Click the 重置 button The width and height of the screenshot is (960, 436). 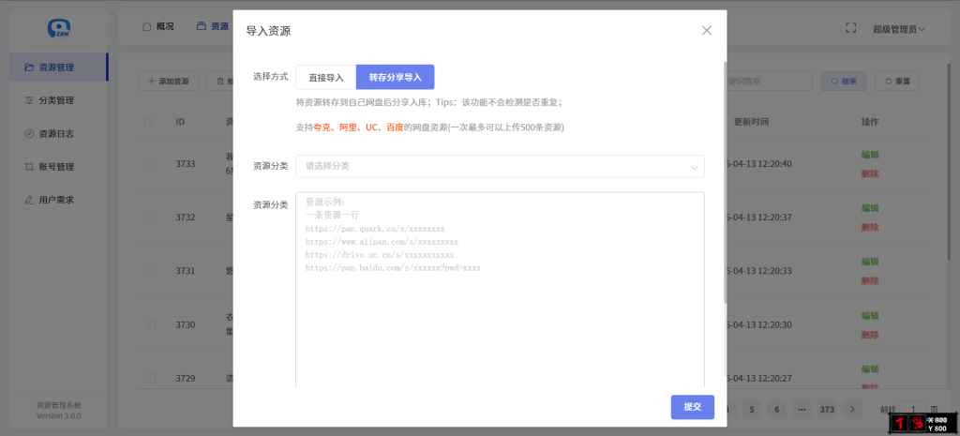pyautogui.click(x=897, y=81)
